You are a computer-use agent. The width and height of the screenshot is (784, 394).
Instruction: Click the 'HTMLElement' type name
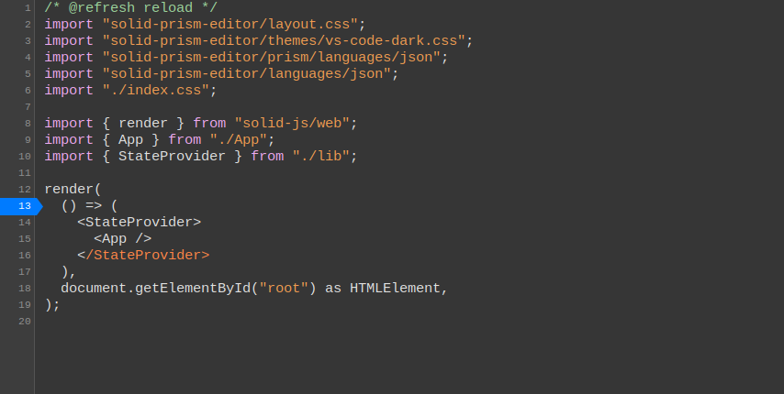point(395,288)
